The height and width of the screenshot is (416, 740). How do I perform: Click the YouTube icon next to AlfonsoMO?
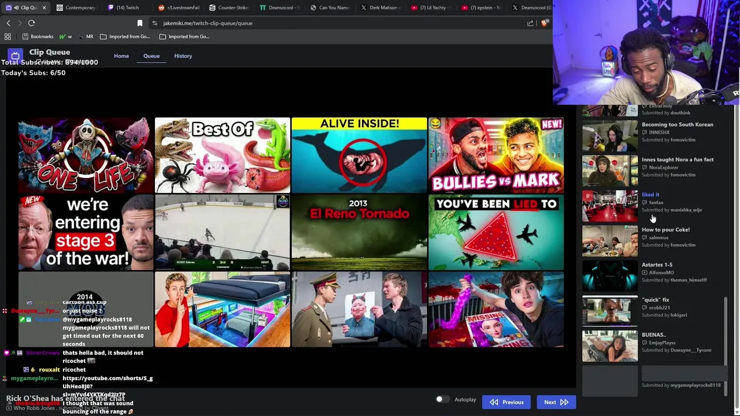[x=645, y=273]
